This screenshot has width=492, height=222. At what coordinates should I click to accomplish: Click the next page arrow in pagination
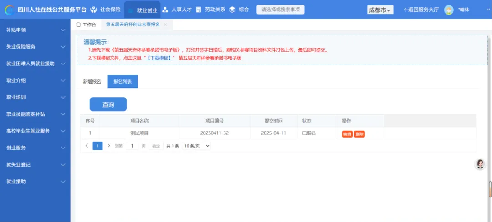click(109, 146)
